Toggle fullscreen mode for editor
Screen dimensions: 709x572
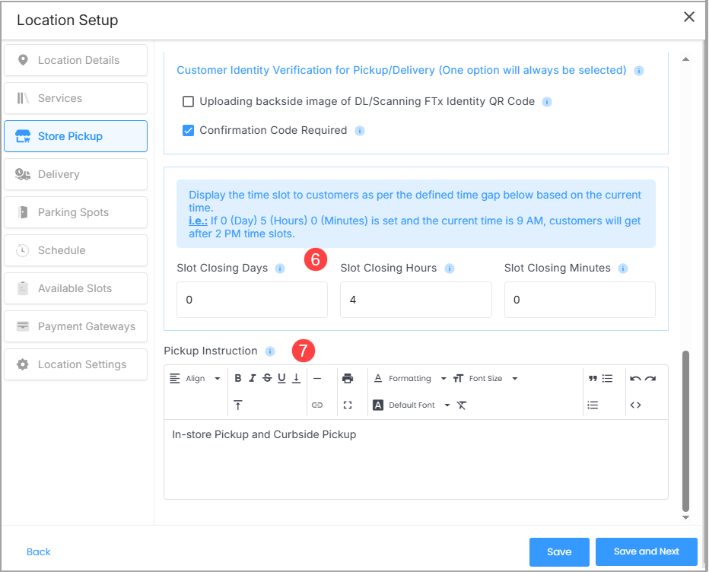(348, 405)
